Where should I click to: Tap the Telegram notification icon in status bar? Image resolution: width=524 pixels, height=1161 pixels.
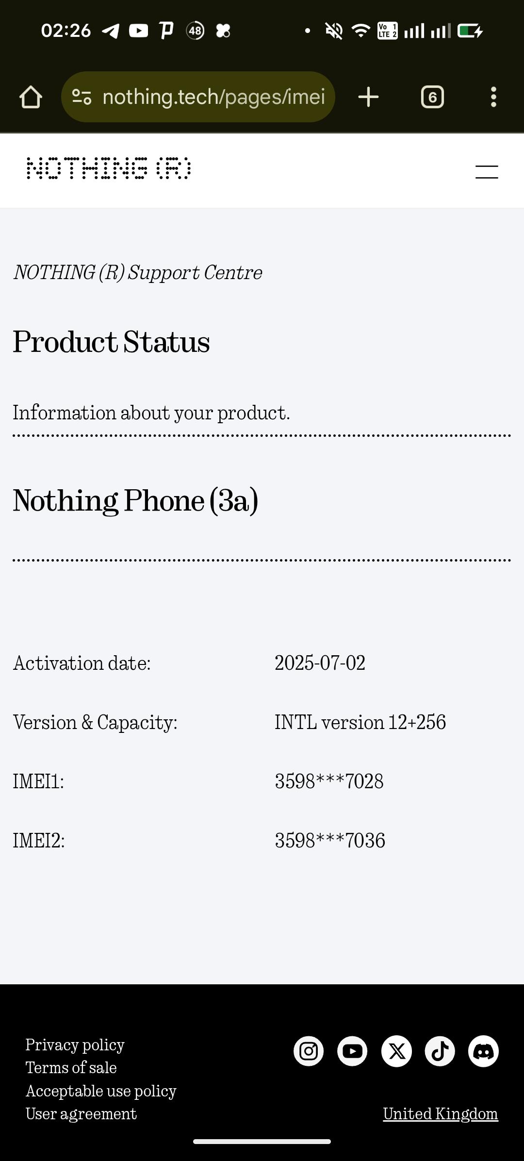(x=111, y=31)
